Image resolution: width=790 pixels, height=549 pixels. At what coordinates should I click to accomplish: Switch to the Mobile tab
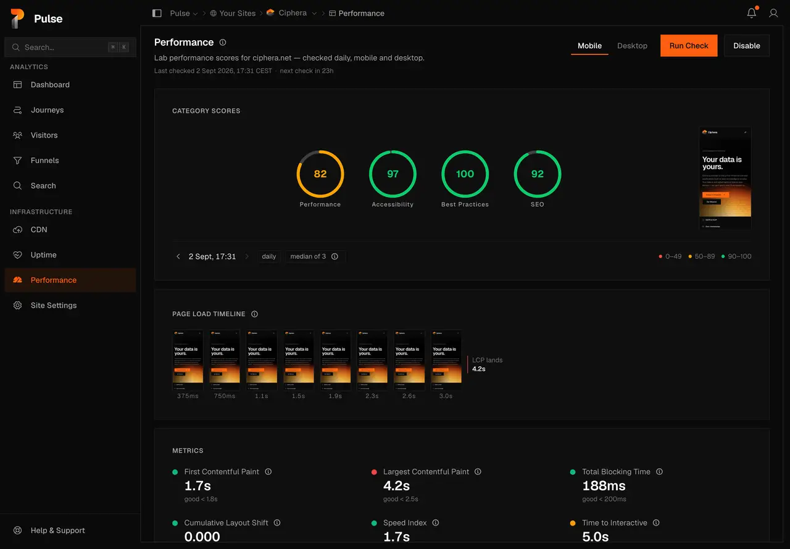click(x=589, y=46)
